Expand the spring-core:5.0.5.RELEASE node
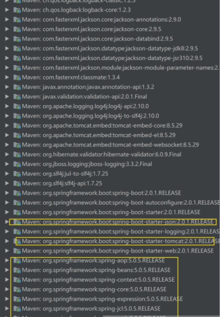This screenshot has height=317, width=220. click(x=7, y=289)
